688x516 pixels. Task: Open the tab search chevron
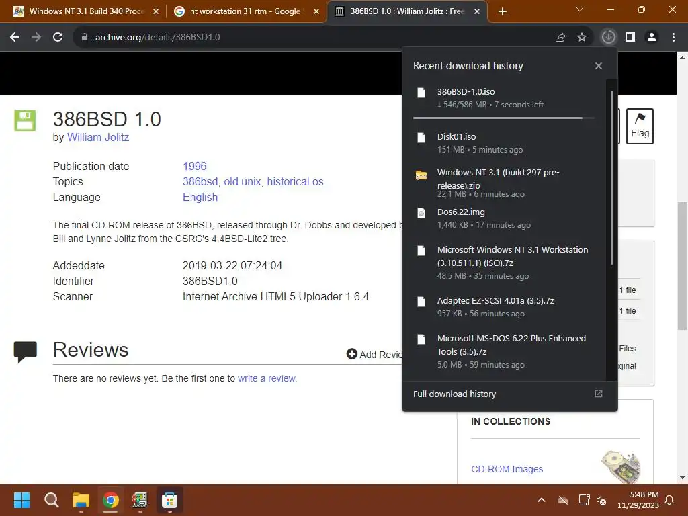pyautogui.click(x=580, y=9)
